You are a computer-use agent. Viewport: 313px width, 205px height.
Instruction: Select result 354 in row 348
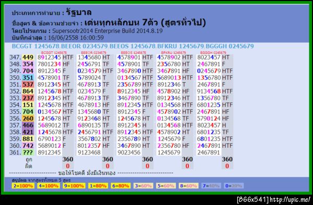[28, 64]
